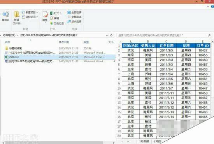Screen dimensions: 214x144
Task: Open file History (历史记录)
Action: point(57,23)
